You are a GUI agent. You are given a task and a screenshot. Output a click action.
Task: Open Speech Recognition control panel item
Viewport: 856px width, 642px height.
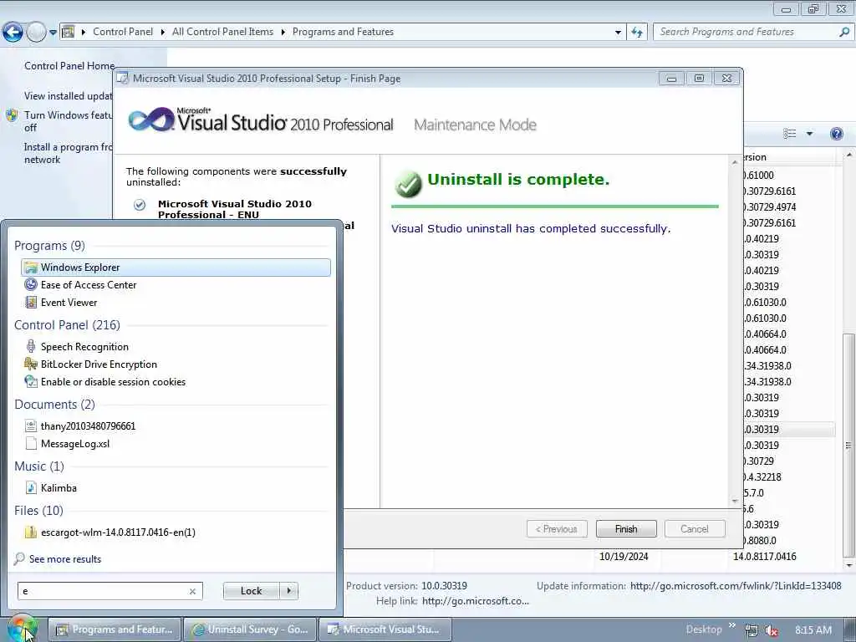click(x=84, y=347)
